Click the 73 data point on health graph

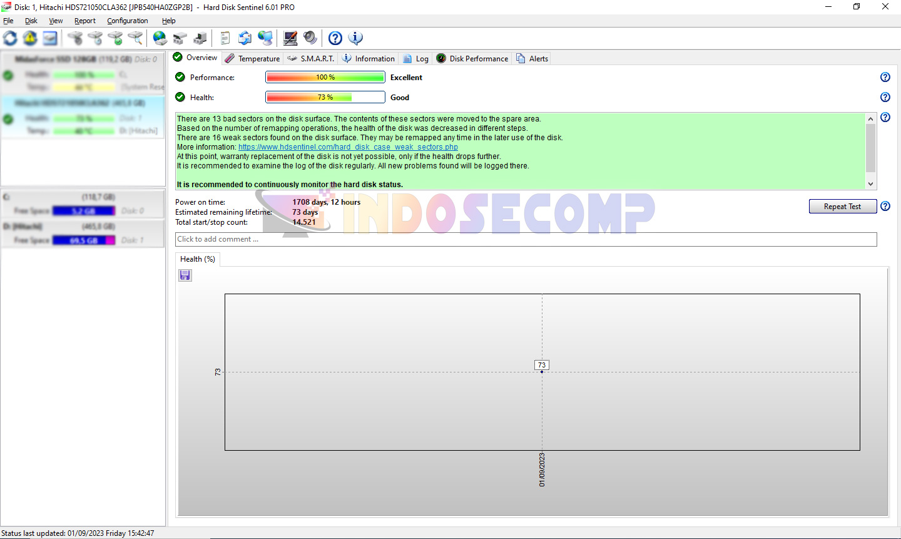click(x=542, y=371)
